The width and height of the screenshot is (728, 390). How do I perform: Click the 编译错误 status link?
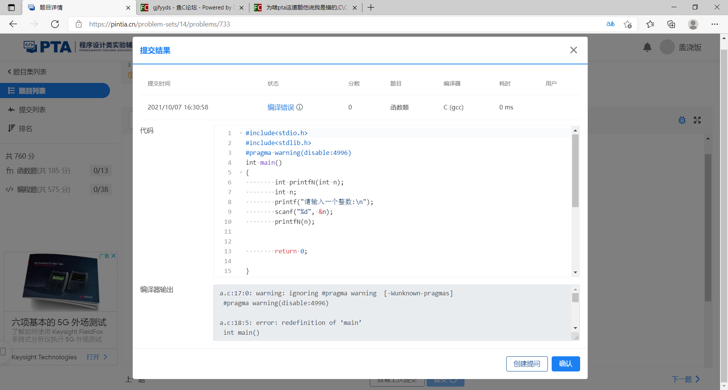pos(281,107)
